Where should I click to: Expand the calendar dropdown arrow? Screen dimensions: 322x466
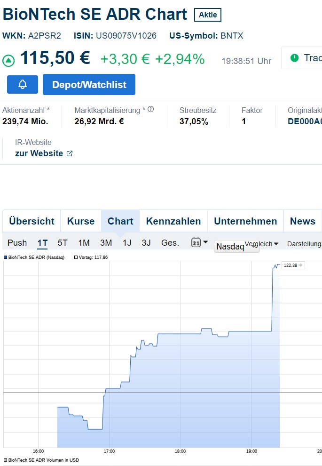click(205, 241)
